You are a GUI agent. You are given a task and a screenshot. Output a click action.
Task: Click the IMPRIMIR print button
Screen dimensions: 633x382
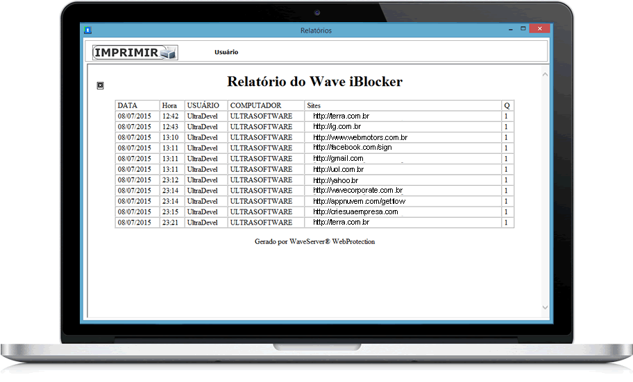135,52
